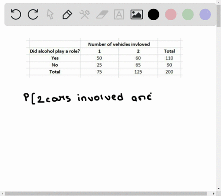This screenshot has width=221, height=196.
Task: Click the scroll-right arrow at bottom
Action: [x=214, y=194]
